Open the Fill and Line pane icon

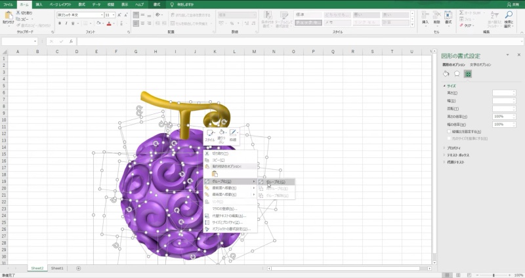446,74
